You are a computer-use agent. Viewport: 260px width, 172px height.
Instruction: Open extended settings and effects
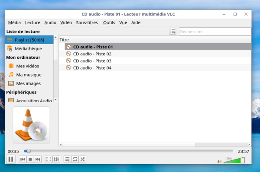pyautogui.click(x=56, y=159)
